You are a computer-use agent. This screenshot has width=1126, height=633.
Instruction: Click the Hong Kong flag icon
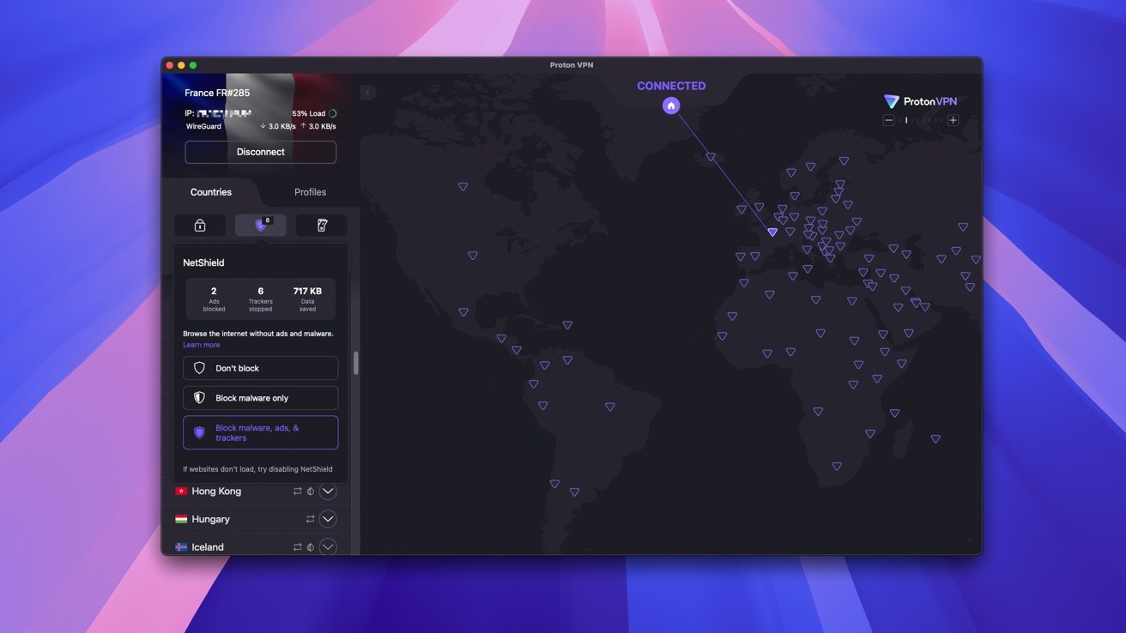[181, 491]
